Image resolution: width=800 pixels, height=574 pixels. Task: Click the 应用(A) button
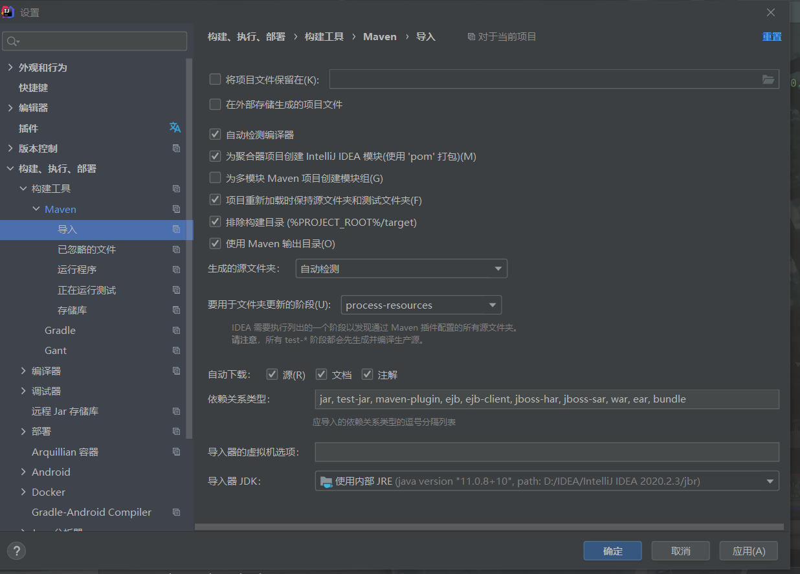749,551
